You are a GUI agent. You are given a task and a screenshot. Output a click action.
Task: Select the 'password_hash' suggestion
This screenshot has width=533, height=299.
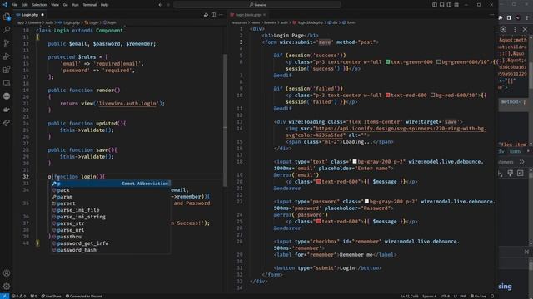tap(111, 250)
